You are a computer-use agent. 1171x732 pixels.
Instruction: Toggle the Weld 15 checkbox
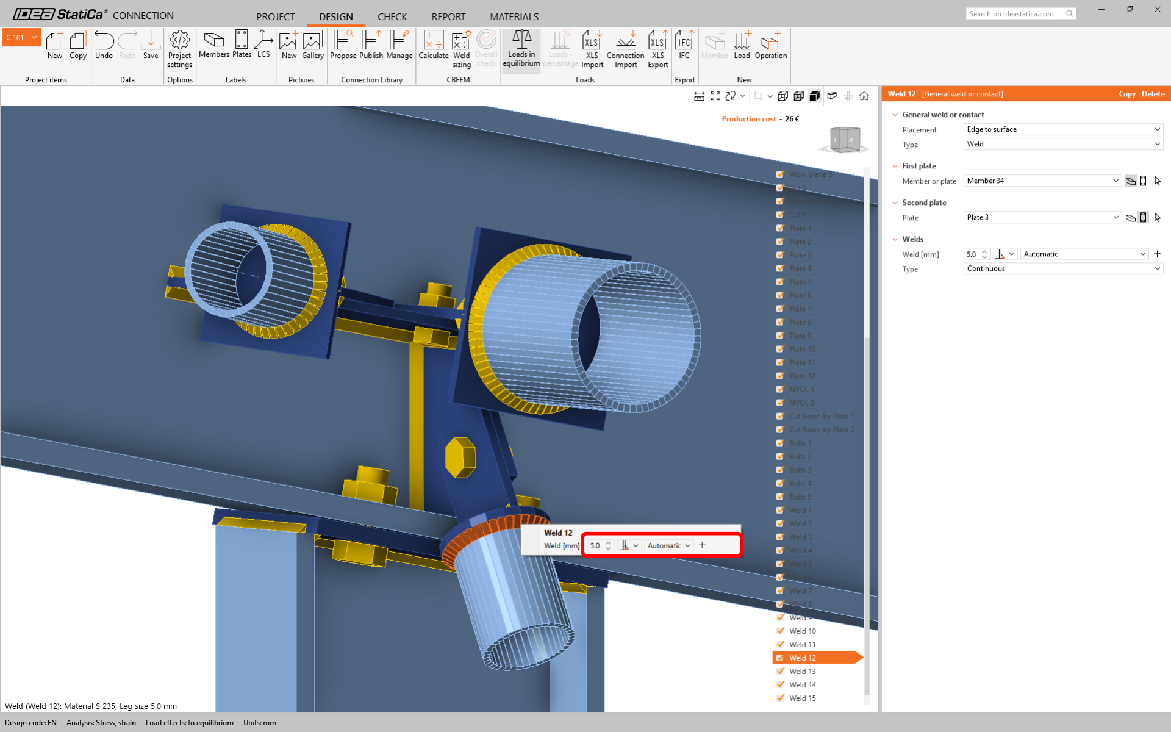coord(780,698)
